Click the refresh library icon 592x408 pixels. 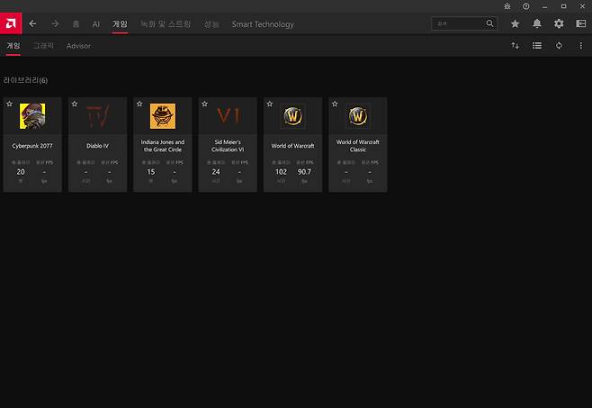coord(559,45)
